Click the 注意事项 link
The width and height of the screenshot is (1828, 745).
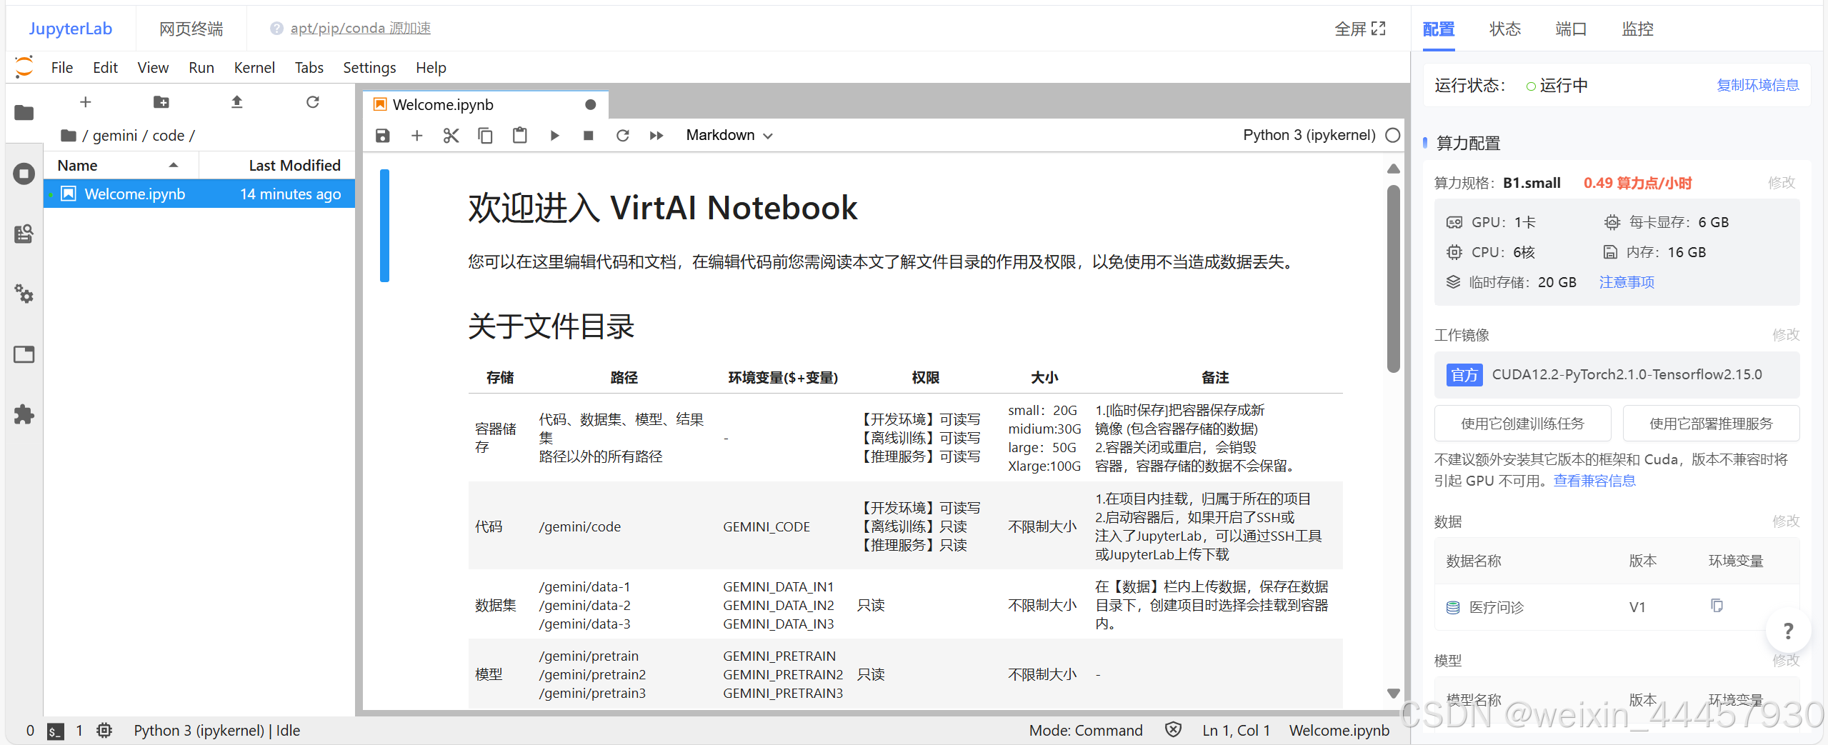[1627, 282]
